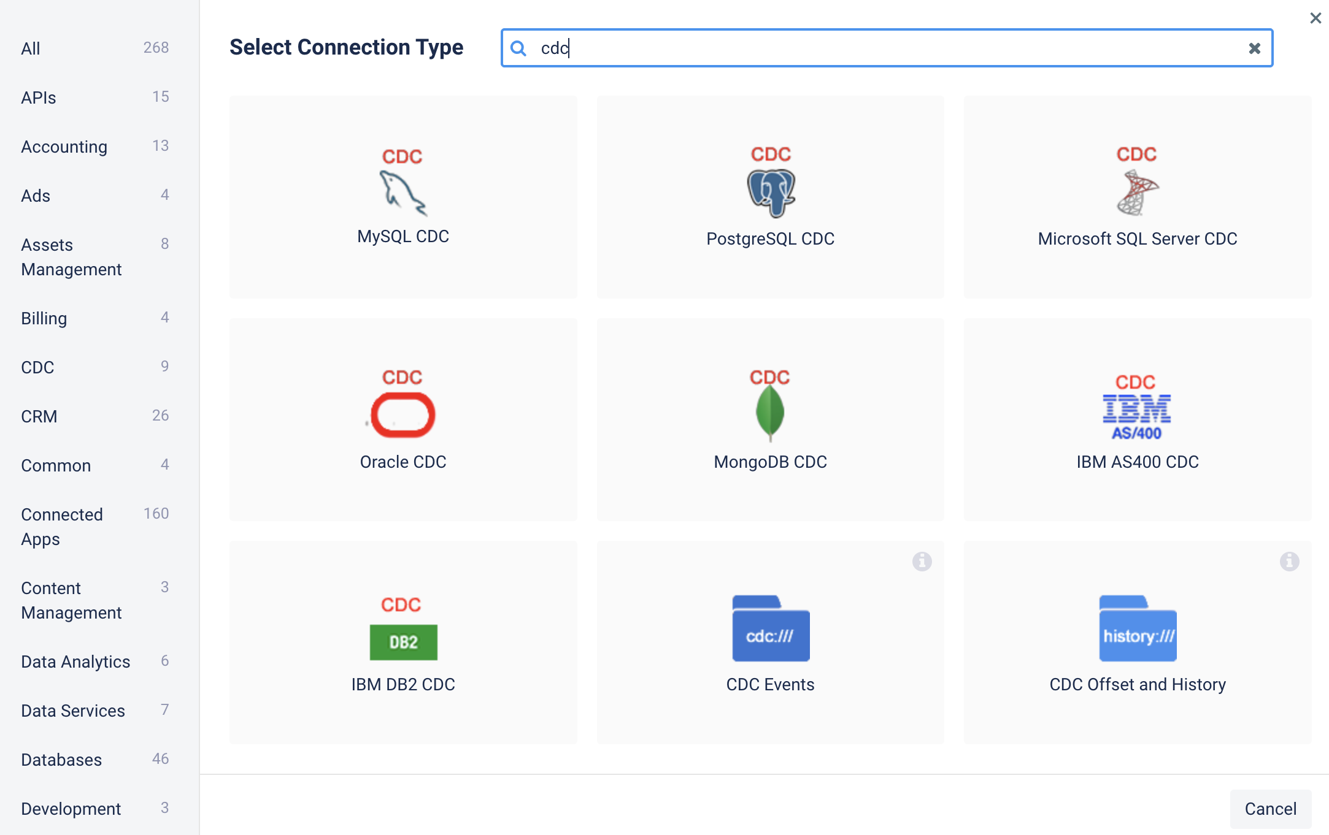Cancel the connection type selection
The width and height of the screenshot is (1329, 835).
point(1270,809)
